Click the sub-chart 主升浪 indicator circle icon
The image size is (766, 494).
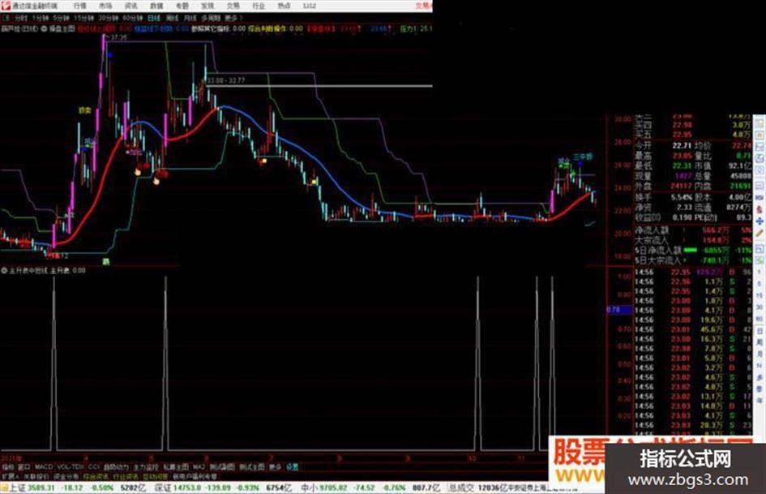[4, 270]
